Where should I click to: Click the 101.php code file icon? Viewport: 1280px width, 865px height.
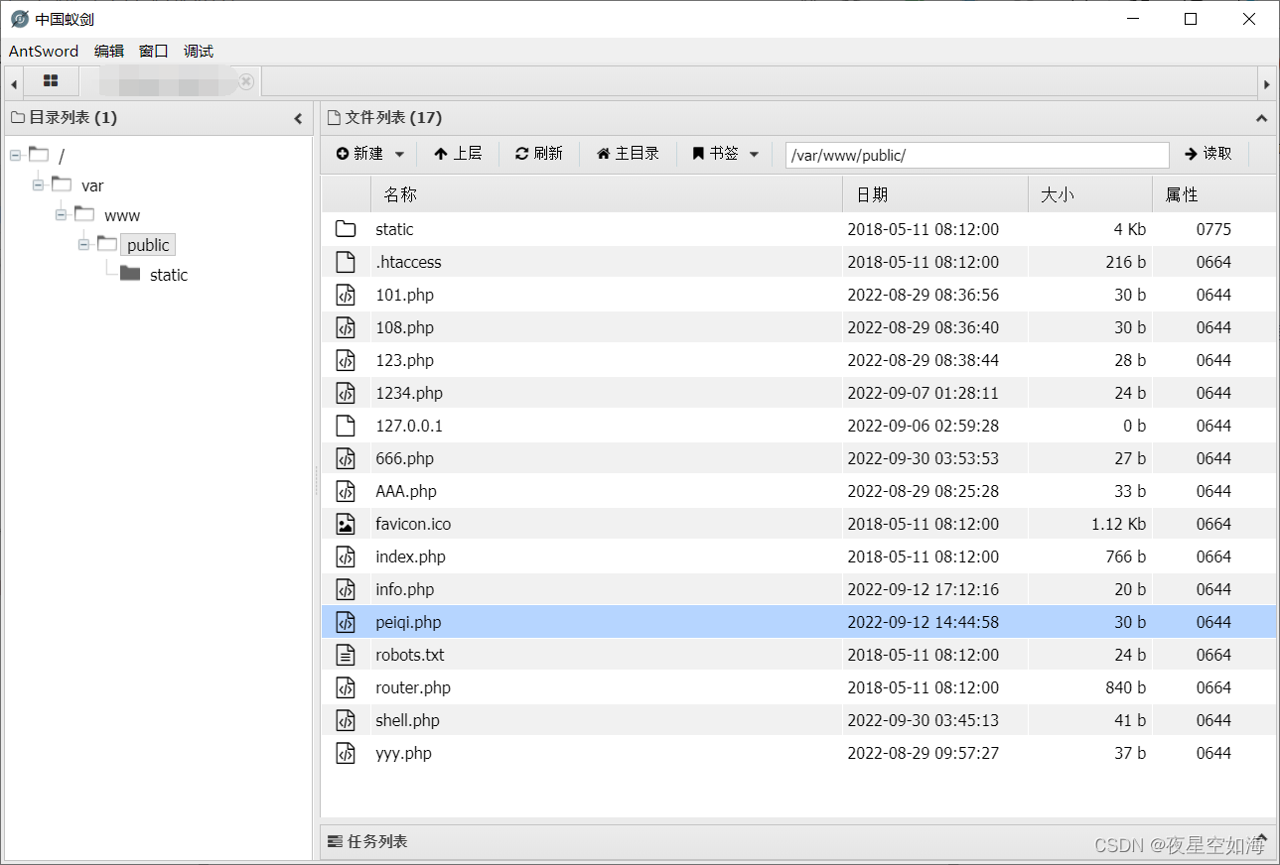pos(346,295)
